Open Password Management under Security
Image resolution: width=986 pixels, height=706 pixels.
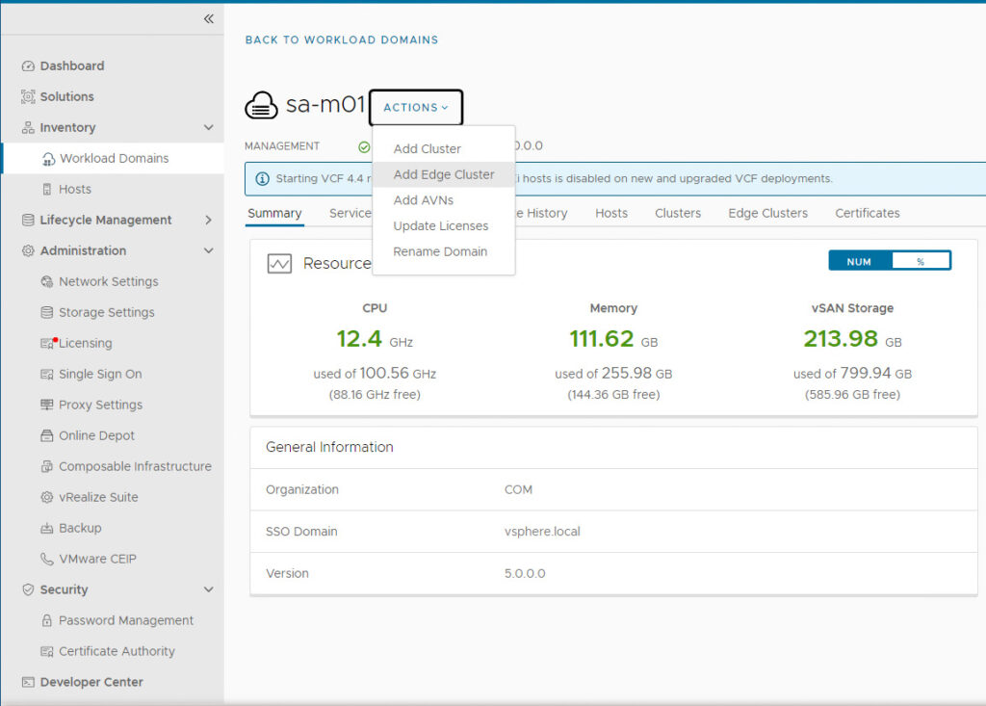[x=126, y=620]
